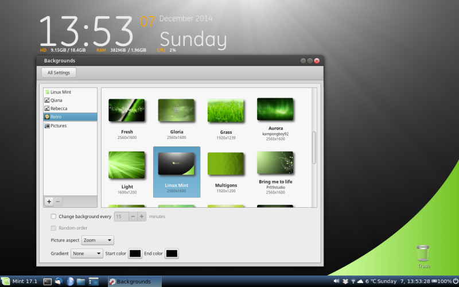This screenshot has width=459, height=287.
Task: Open the Dropbox tray icon
Action: click(345, 282)
